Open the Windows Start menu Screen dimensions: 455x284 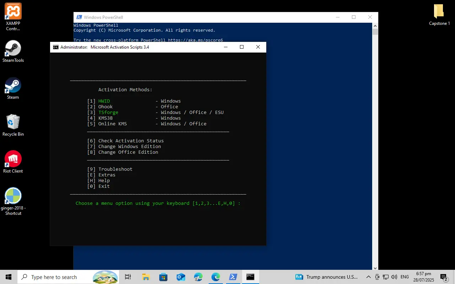point(9,277)
